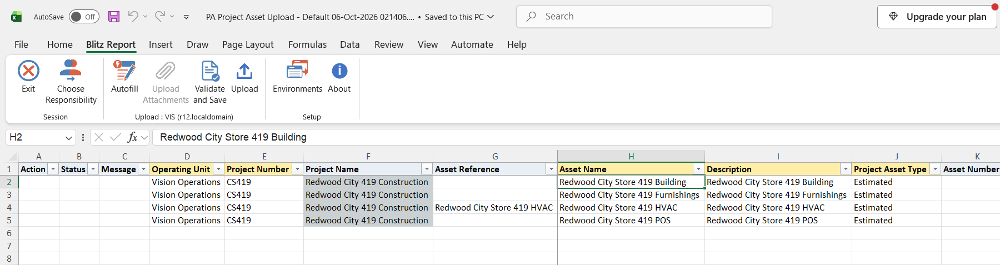Image resolution: width=1000 pixels, height=265 pixels.
Task: Open the Asset Reference filter dropdown
Action: pyautogui.click(x=551, y=169)
